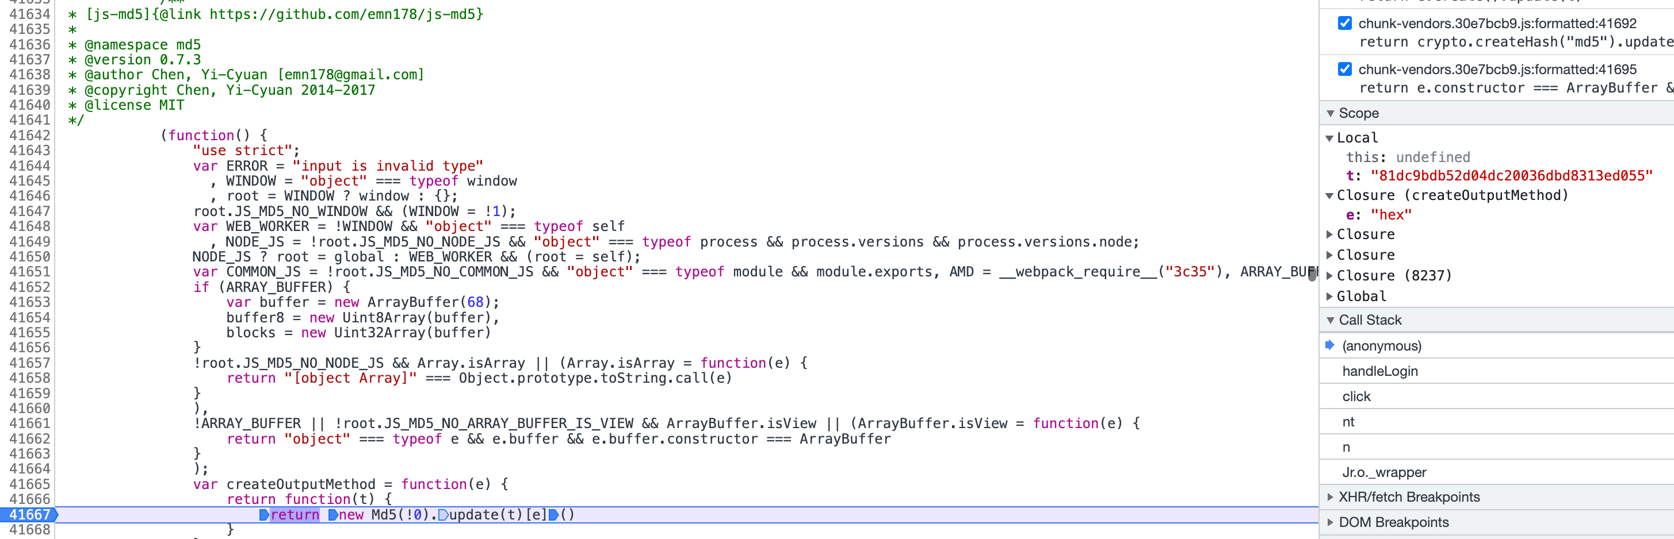Select the handleLogin call stack frame
This screenshot has height=539, width=1674.
[x=1379, y=371]
